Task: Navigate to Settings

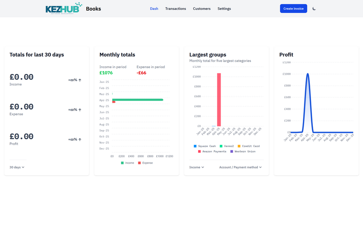Action: coord(224,8)
